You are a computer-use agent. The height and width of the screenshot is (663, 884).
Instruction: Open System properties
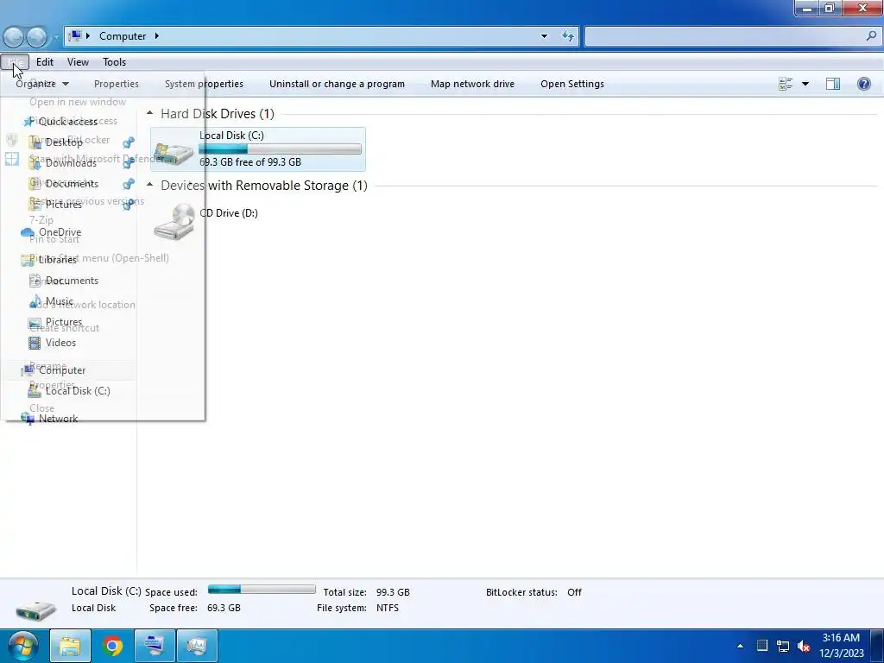[204, 84]
